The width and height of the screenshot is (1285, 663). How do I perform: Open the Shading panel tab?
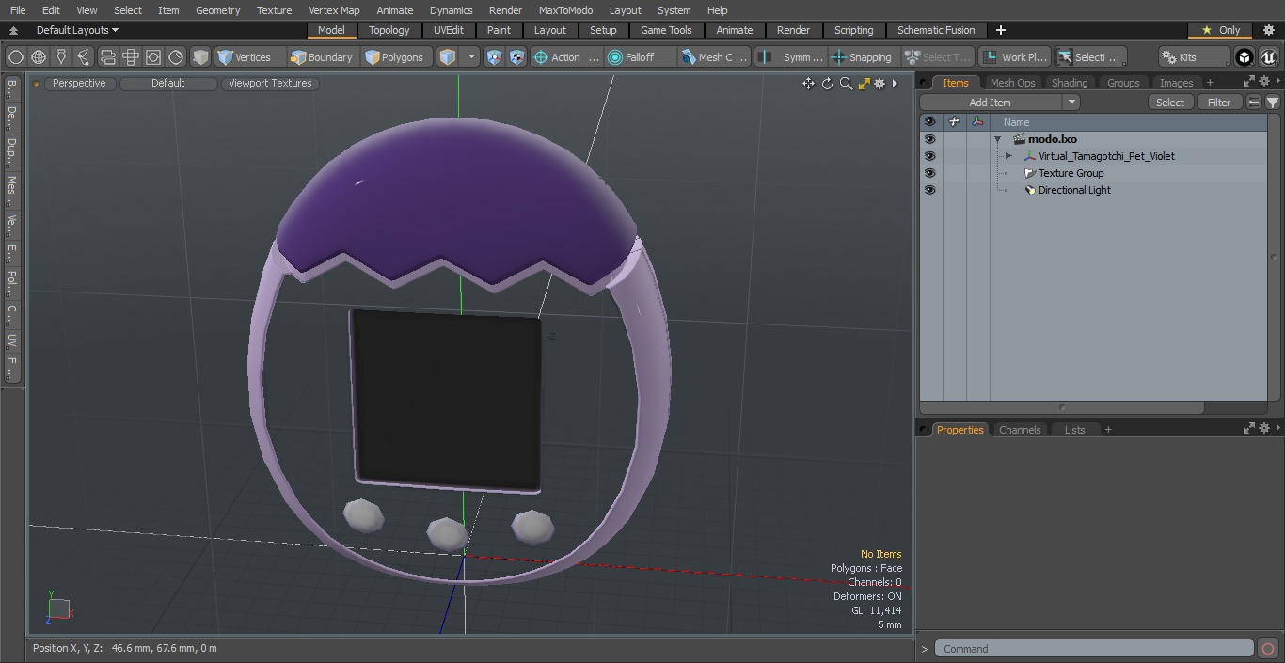(1070, 83)
